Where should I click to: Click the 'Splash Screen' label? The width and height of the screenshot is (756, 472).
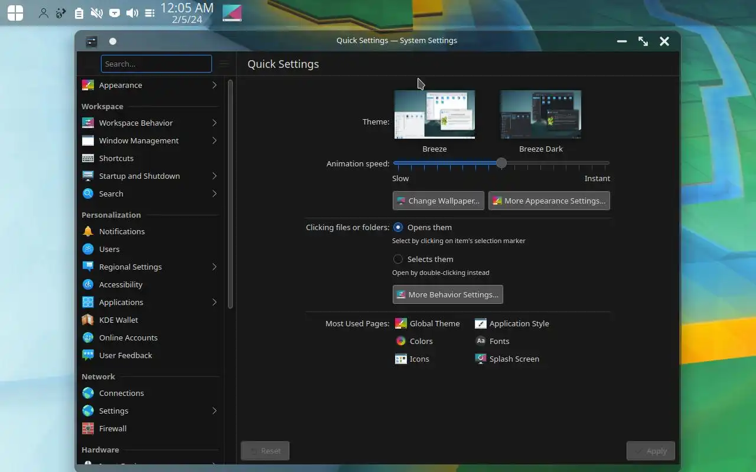[514, 359]
